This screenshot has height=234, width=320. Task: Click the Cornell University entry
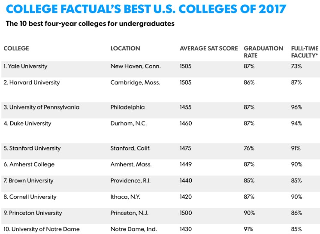point(30,197)
